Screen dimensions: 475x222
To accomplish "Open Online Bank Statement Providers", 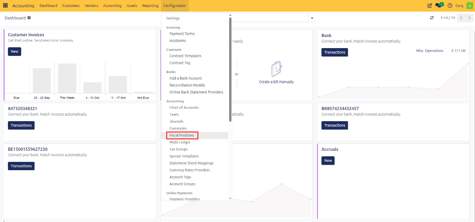I will [196, 92].
